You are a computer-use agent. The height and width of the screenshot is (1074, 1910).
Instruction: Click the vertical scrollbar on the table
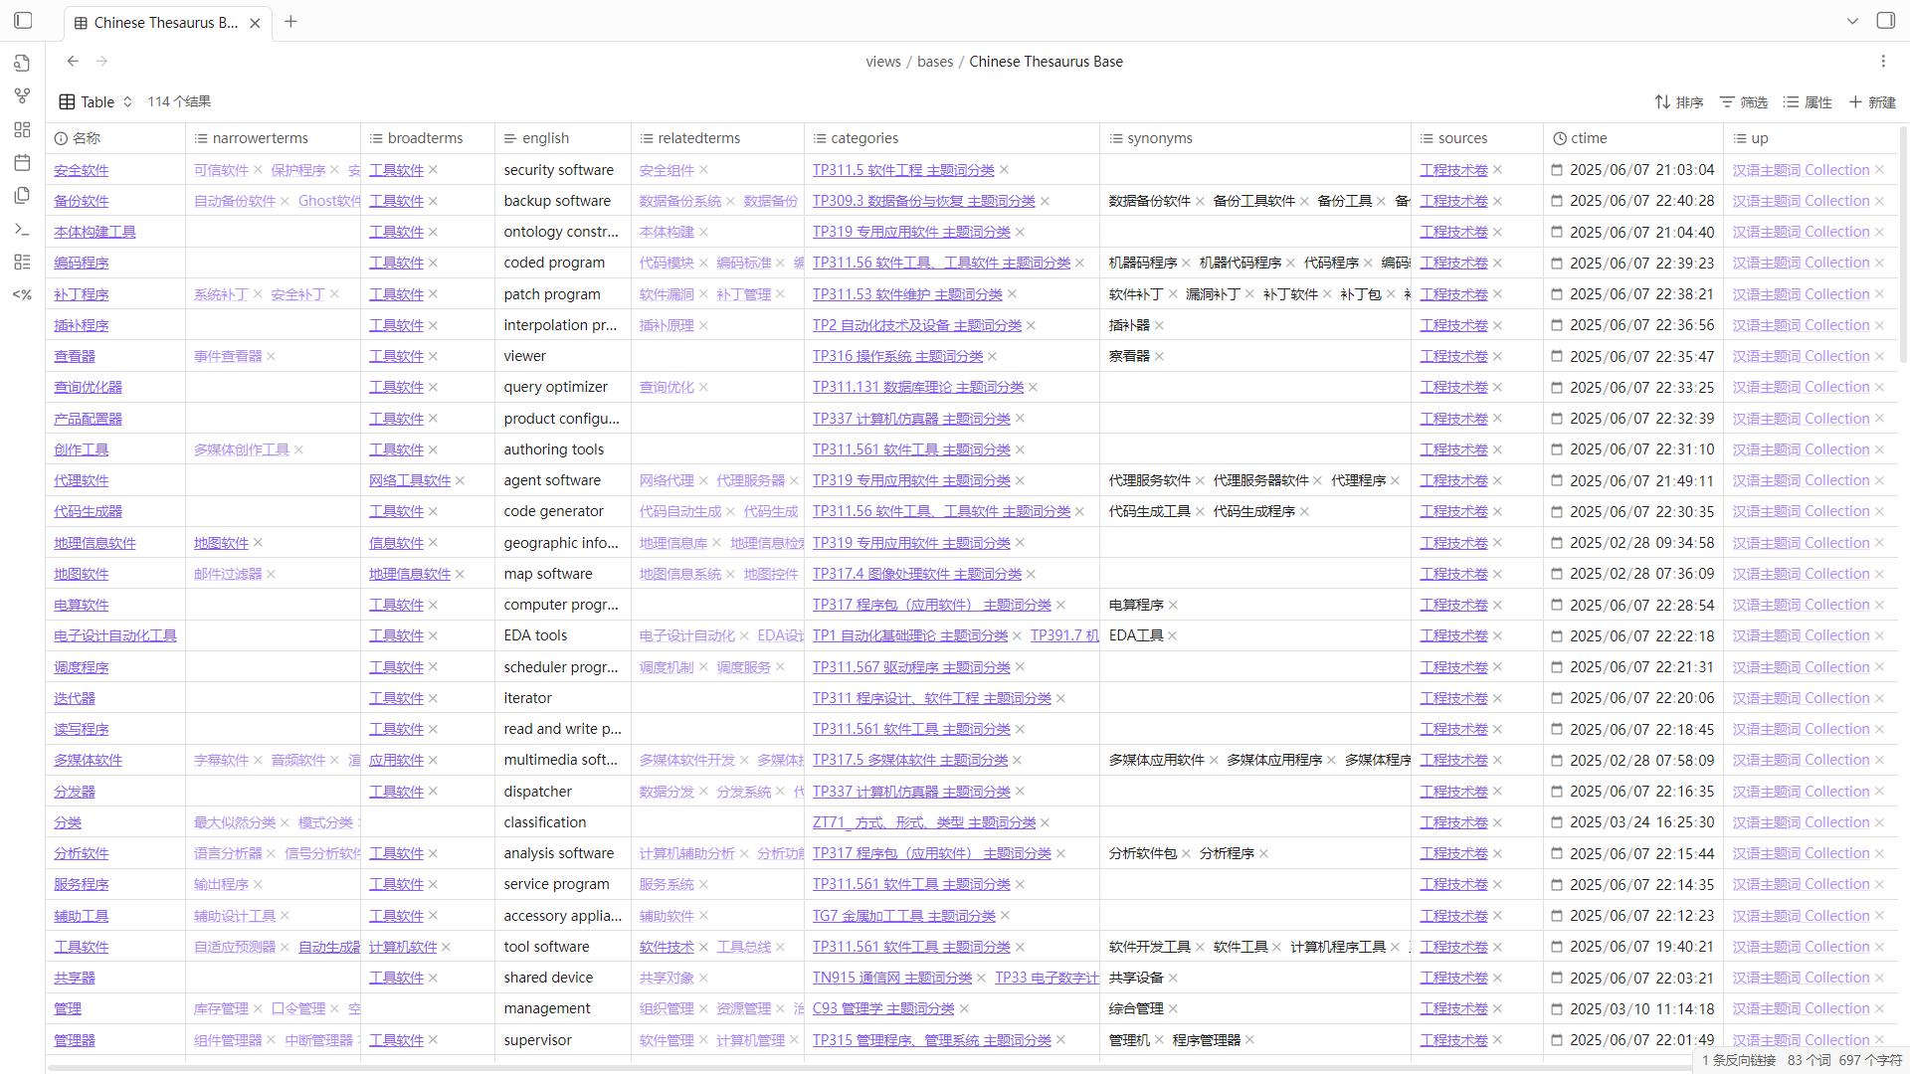[1903, 244]
